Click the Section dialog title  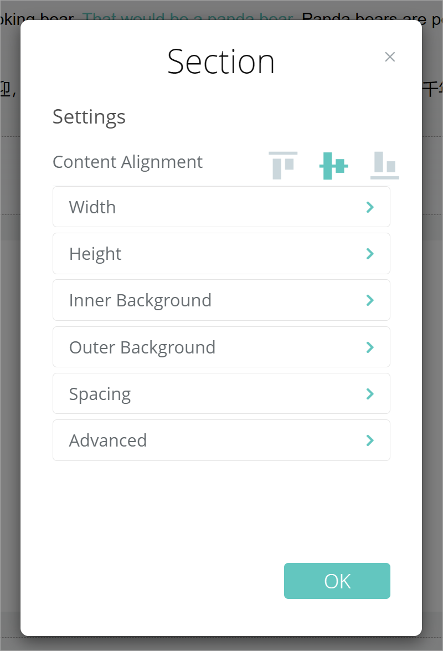click(221, 61)
